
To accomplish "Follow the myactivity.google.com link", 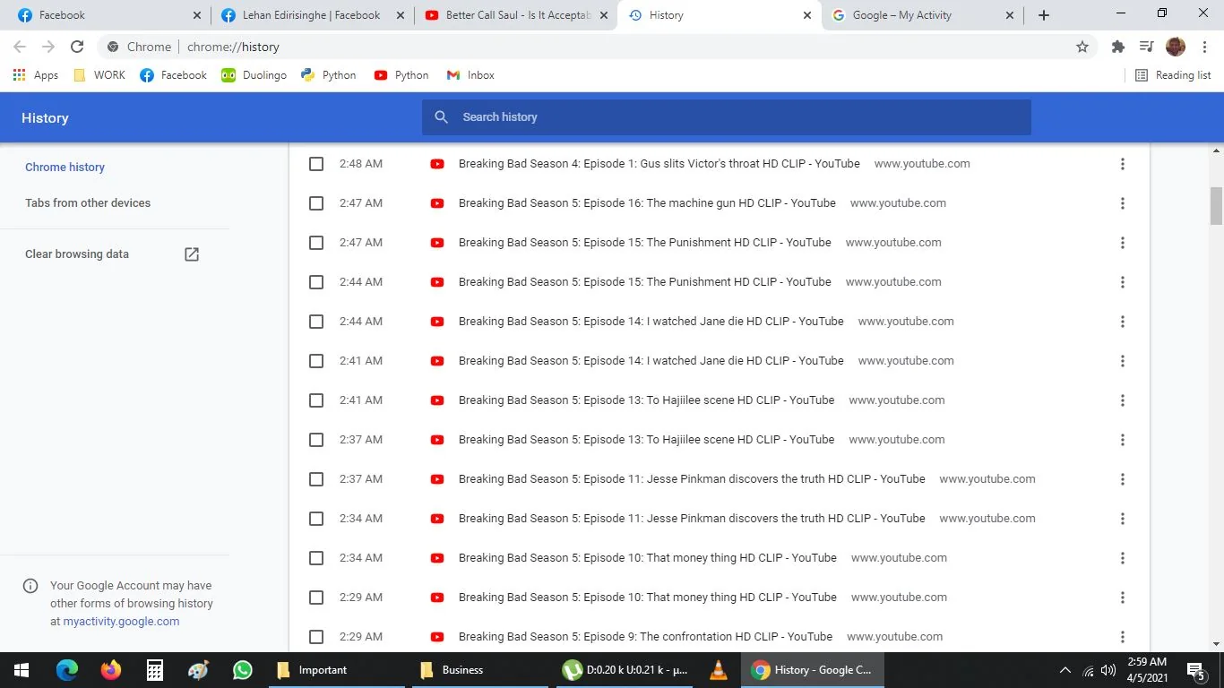I will (121, 622).
